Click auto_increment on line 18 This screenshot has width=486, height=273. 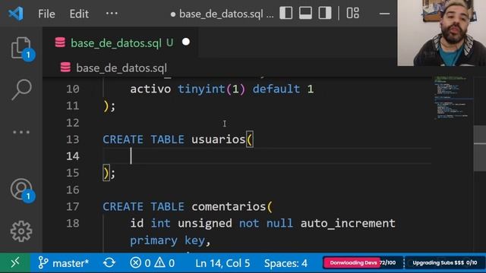coord(348,224)
